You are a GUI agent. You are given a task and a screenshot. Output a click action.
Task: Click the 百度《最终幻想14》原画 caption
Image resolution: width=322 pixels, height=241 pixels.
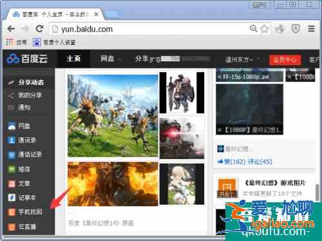(101, 223)
